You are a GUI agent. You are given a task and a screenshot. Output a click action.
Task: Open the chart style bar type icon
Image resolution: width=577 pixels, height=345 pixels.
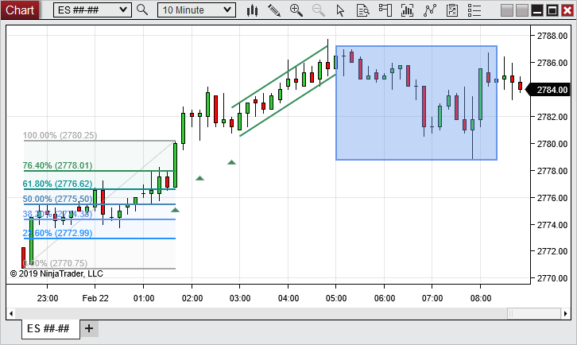point(253,10)
